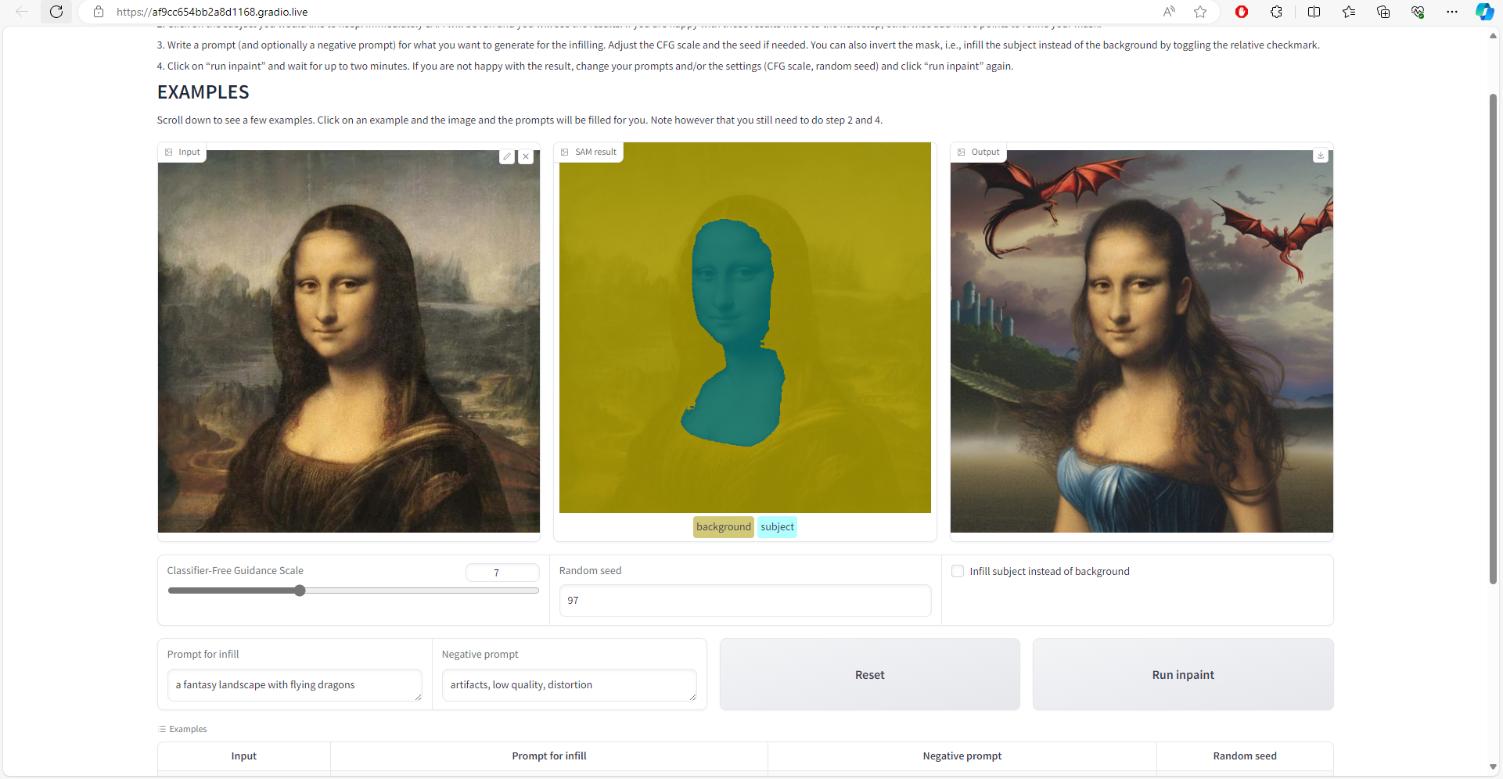The height and width of the screenshot is (779, 1503).
Task: Open the red Opera extension icon
Action: pos(1242,12)
